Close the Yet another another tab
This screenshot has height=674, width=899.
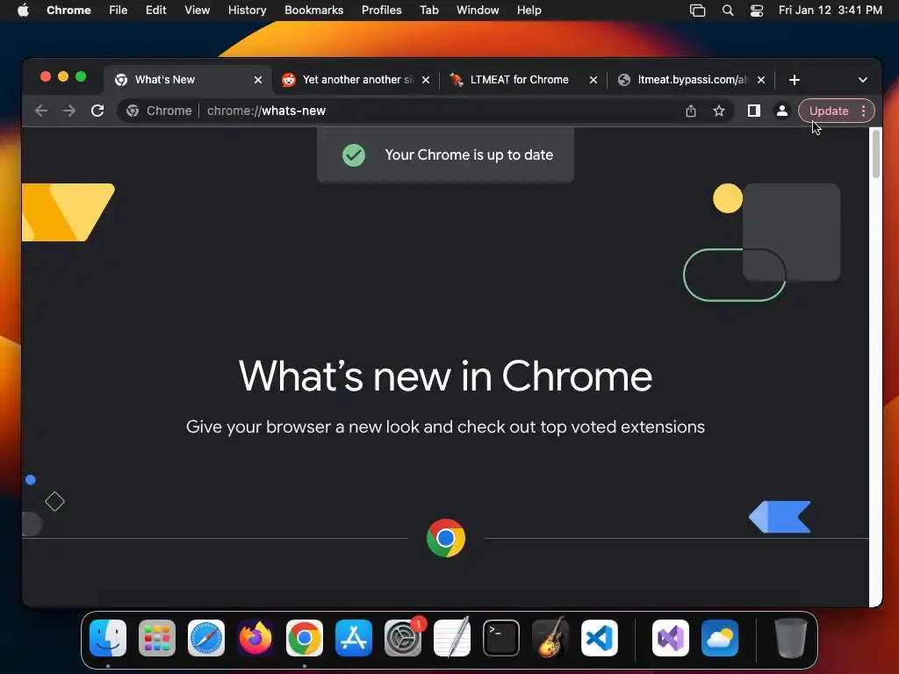pyautogui.click(x=426, y=80)
